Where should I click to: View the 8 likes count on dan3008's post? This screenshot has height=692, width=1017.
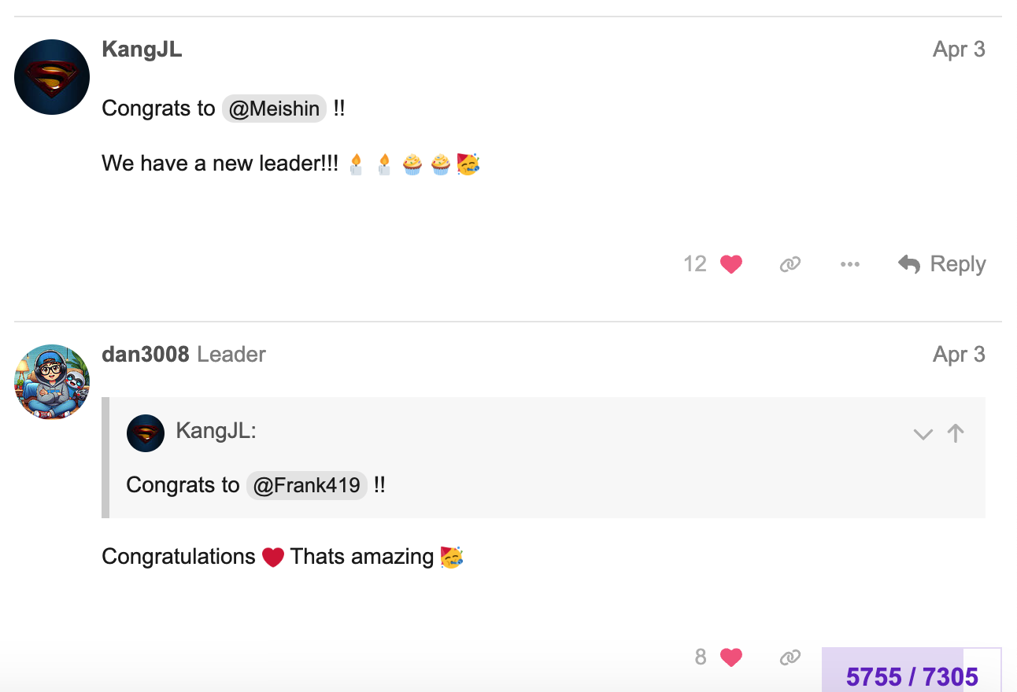701,657
